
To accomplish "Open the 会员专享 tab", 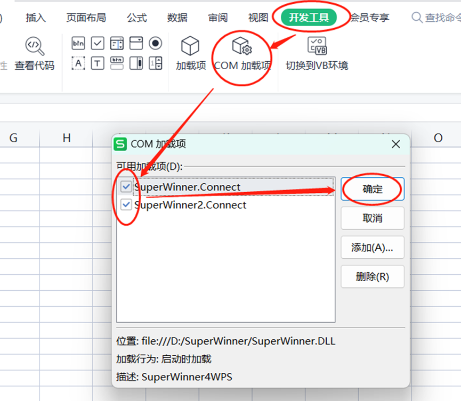I will coord(369,18).
